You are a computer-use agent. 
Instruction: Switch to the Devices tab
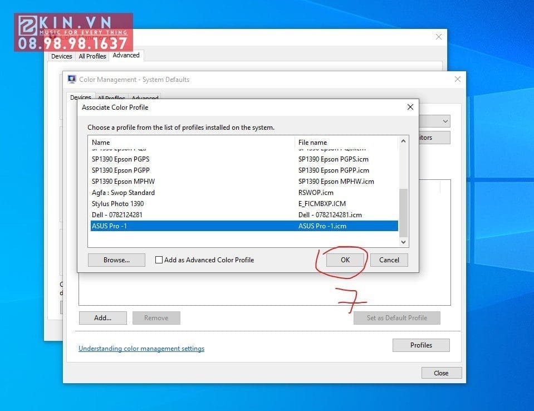pyautogui.click(x=81, y=97)
